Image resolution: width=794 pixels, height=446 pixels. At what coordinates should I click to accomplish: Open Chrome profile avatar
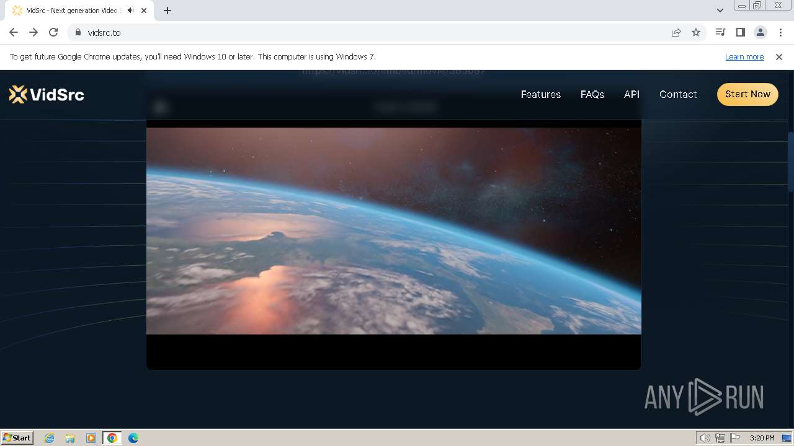[760, 32]
